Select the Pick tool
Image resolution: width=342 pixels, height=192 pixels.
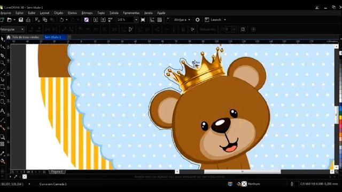coord(3,39)
